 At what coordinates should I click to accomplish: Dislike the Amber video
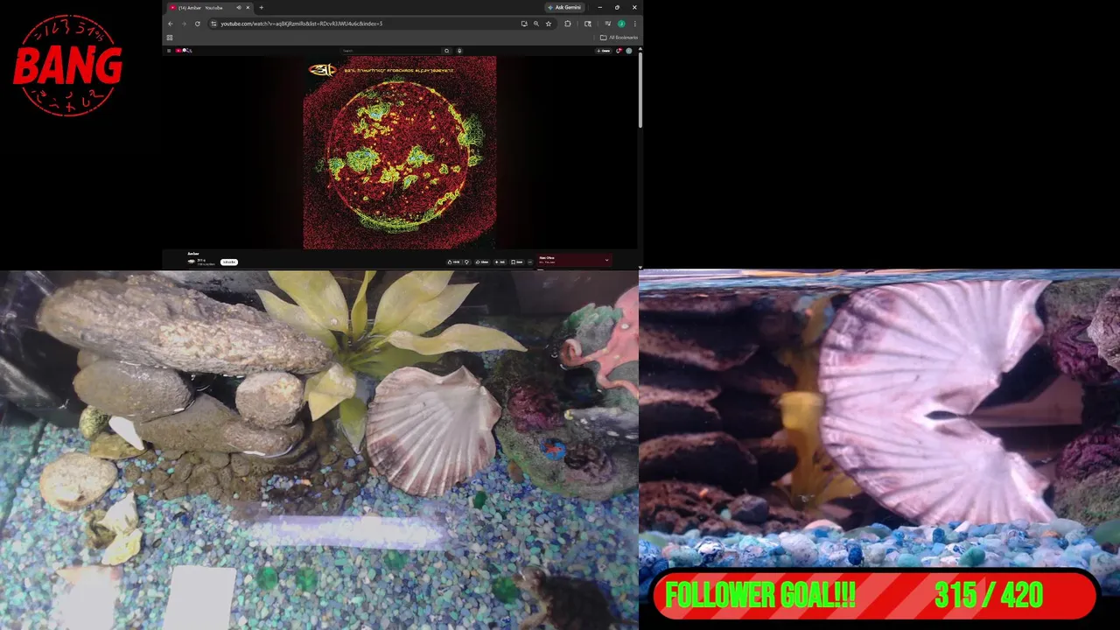point(467,262)
